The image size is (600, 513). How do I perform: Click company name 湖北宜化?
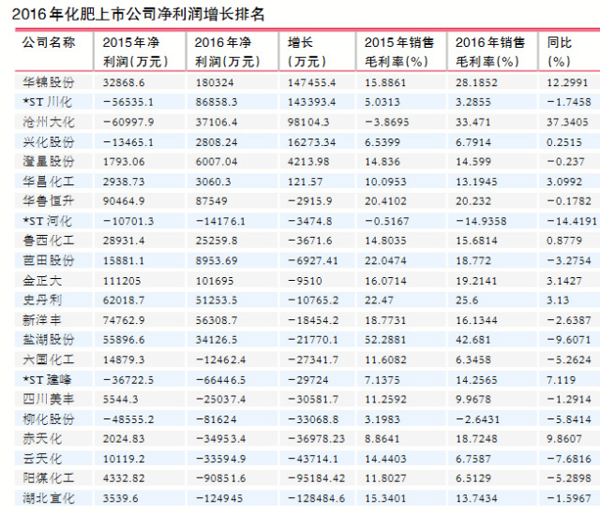coord(49,498)
